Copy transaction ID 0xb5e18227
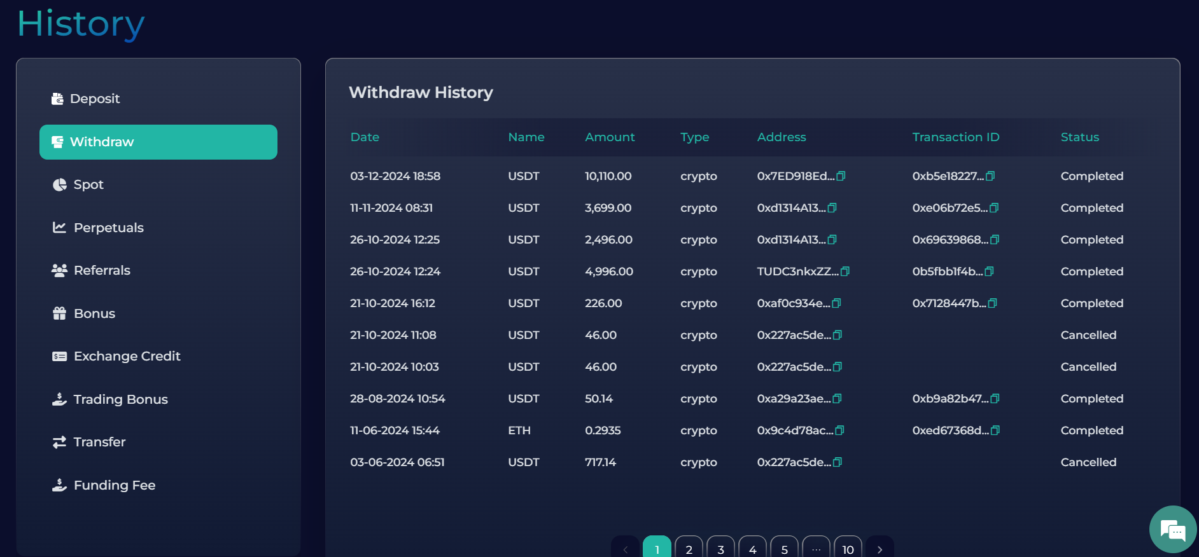The height and width of the screenshot is (557, 1199). 990,176
